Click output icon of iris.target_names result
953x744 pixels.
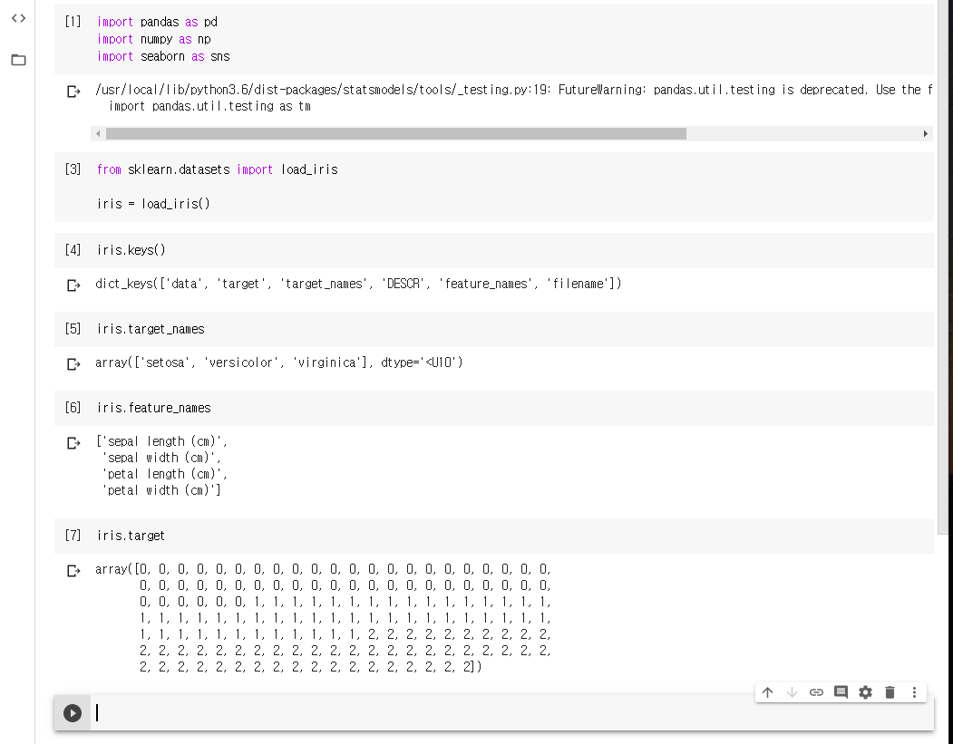coord(73,364)
